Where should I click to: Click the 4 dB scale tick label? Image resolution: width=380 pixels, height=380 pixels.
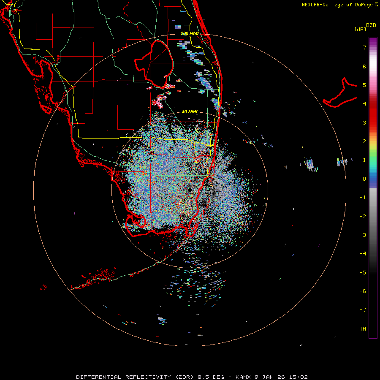[364, 104]
